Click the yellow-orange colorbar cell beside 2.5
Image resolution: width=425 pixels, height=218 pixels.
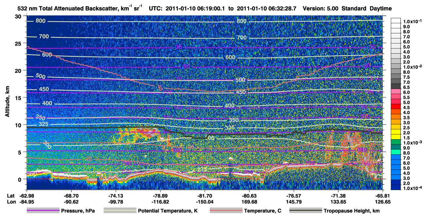pos(396,127)
